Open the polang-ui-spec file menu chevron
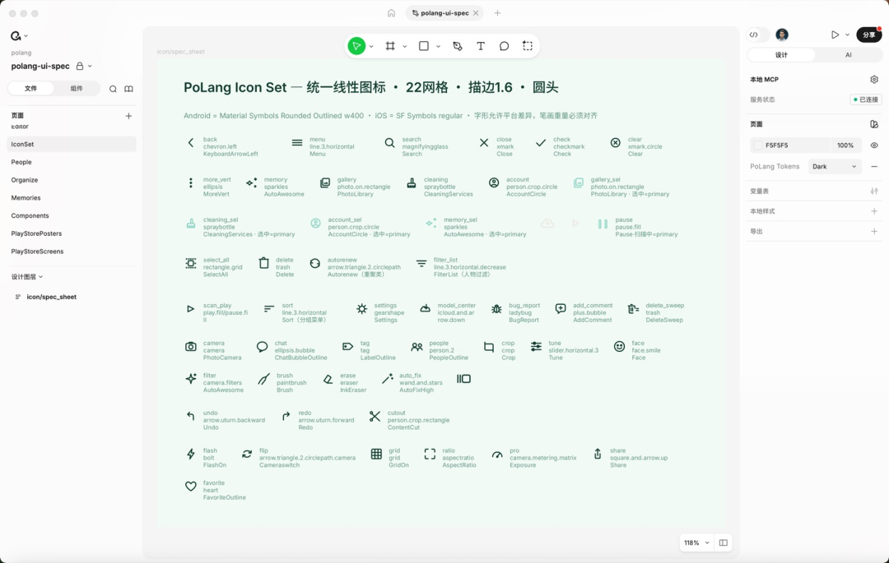Image resolution: width=889 pixels, height=563 pixels. (x=91, y=67)
